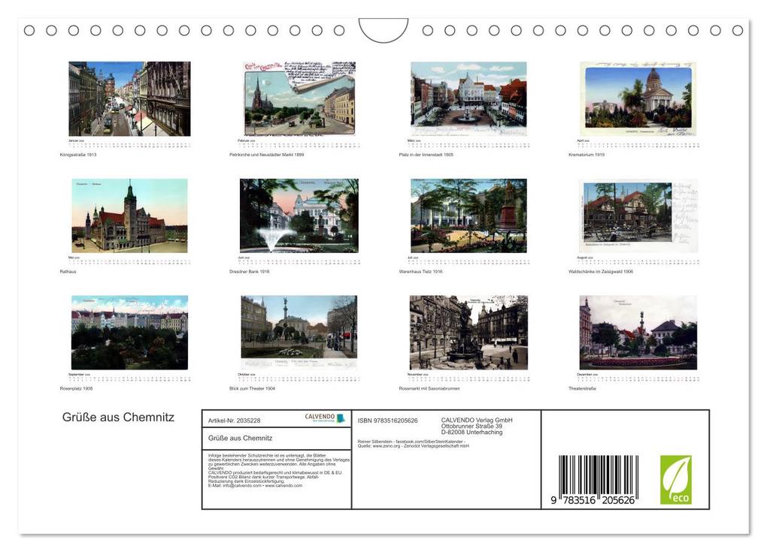Select the Rosenplatz 1908 thumbnail

[129, 332]
